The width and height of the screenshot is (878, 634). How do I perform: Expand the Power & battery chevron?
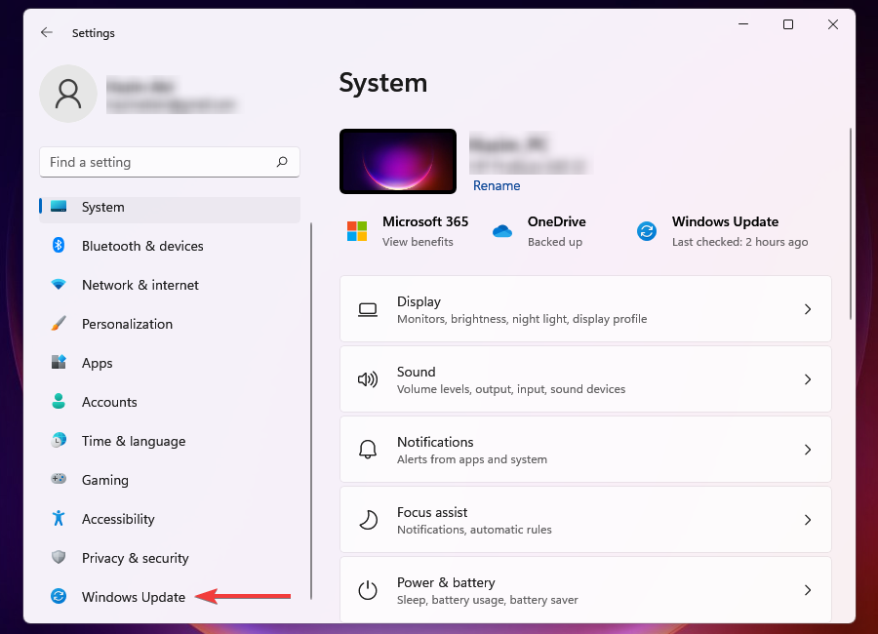coord(808,590)
